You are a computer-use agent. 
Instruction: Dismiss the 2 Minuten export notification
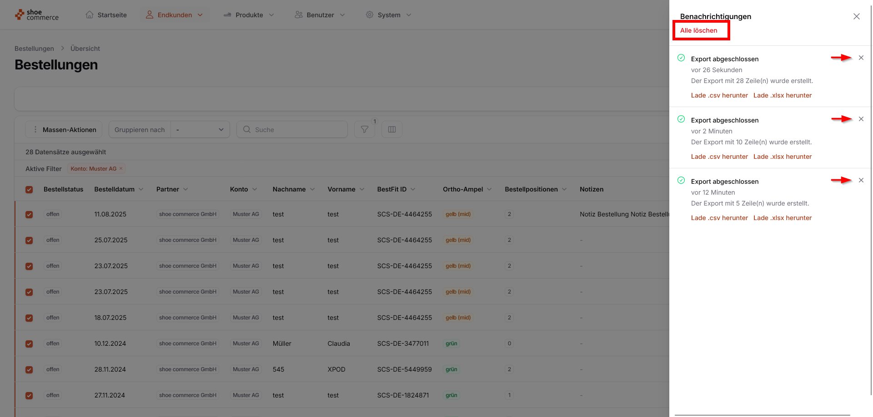pyautogui.click(x=861, y=119)
